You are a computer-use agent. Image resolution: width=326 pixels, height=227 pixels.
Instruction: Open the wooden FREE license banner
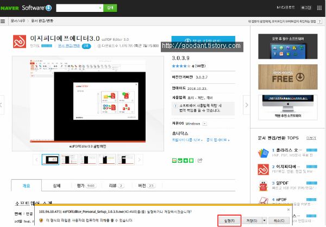point(288,77)
